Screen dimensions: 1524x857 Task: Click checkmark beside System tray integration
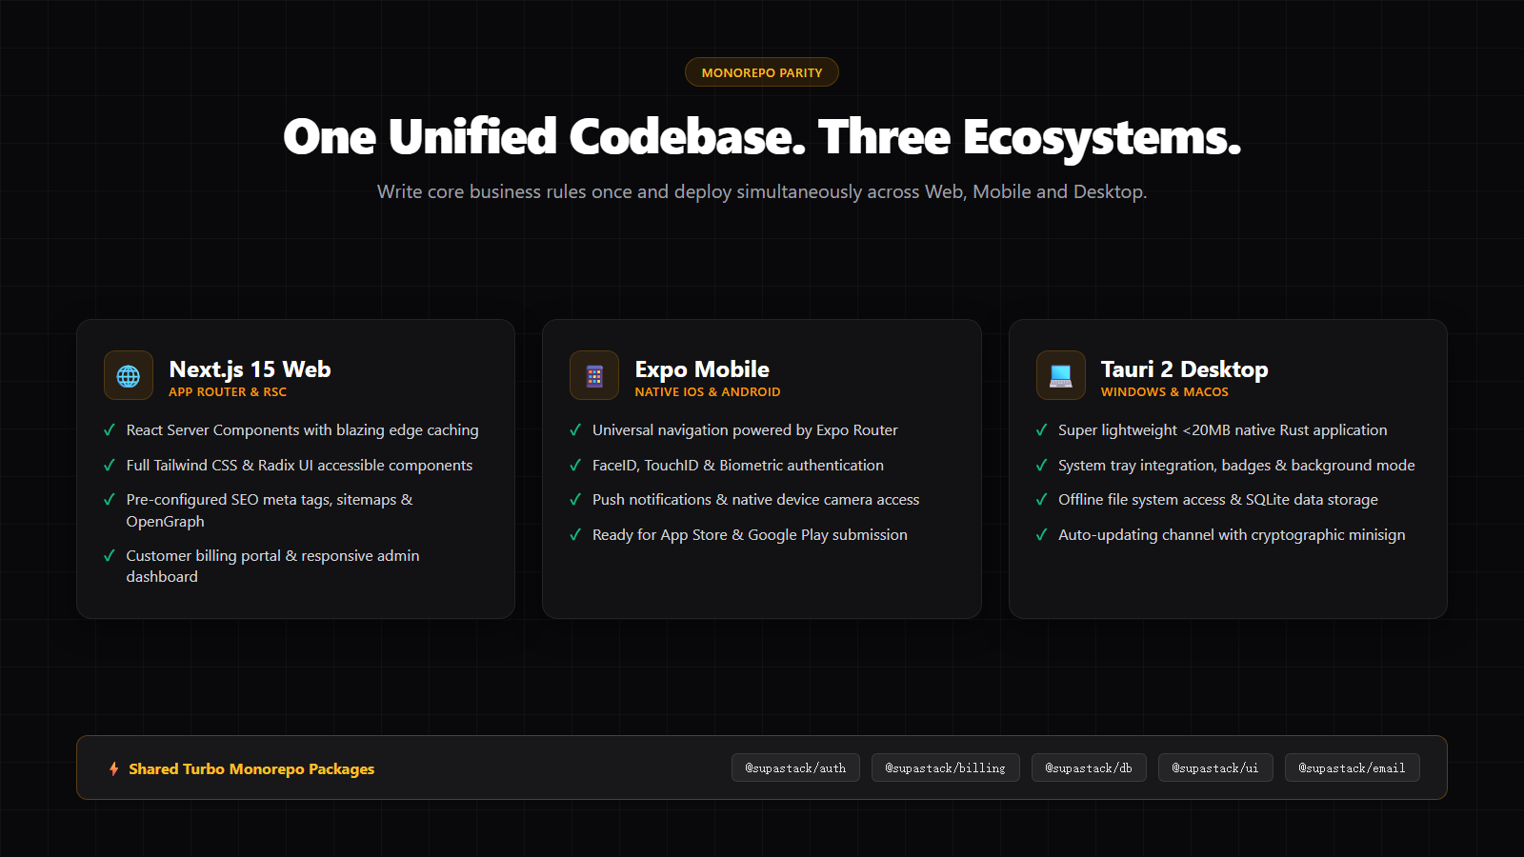tap(1042, 466)
